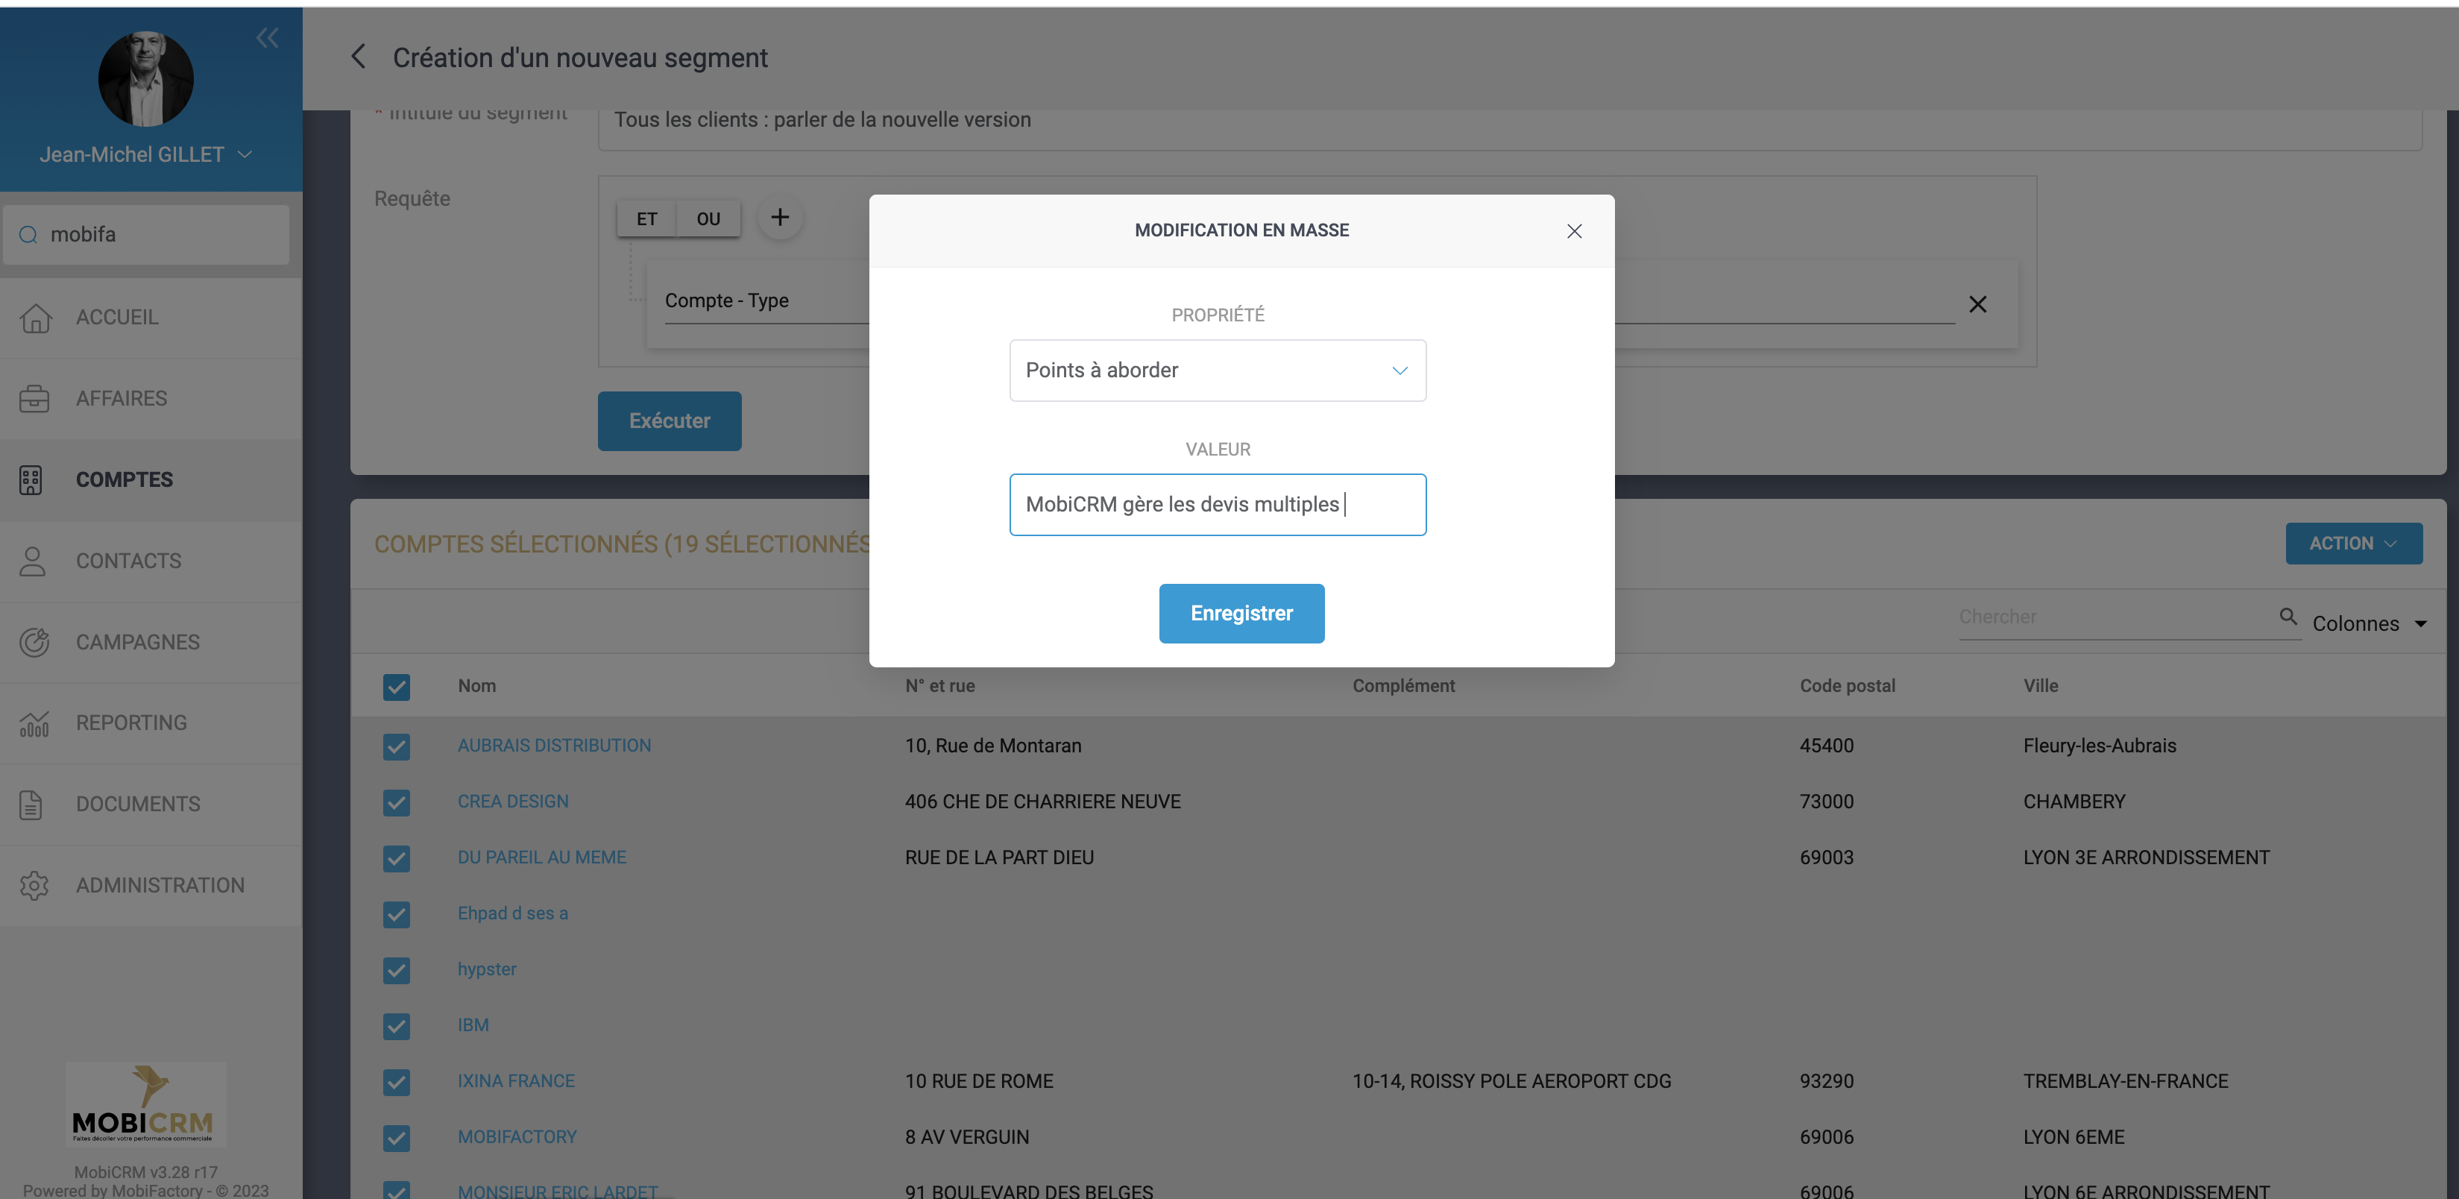Viewport: 2459px width, 1199px height.
Task: Uncheck the IBM row checkbox
Action: pos(396,1025)
